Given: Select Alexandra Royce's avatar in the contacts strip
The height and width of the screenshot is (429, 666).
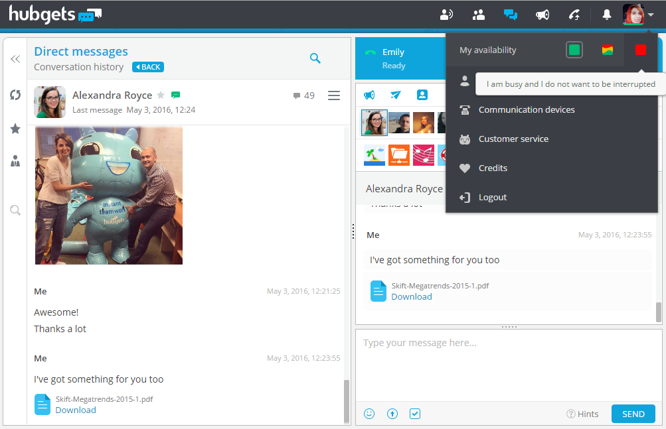Looking at the screenshot, I should tap(375, 123).
